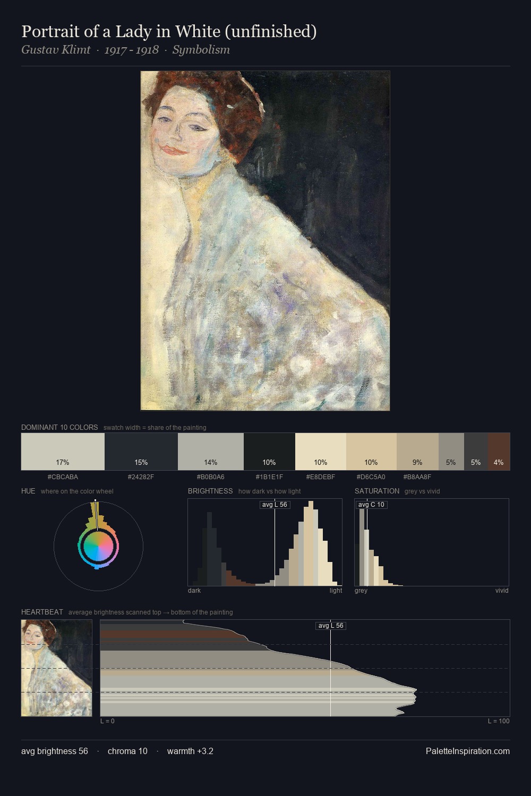
Task: Select the dark 5% charcoal swatch
Action: pos(476,452)
